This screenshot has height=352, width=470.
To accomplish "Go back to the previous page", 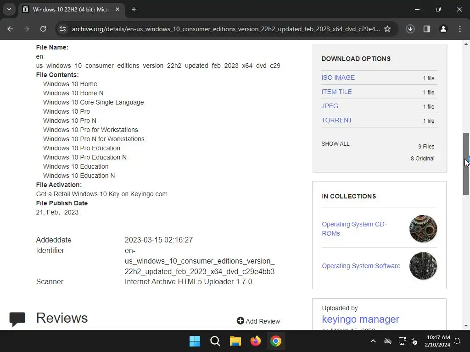I will [x=10, y=29].
